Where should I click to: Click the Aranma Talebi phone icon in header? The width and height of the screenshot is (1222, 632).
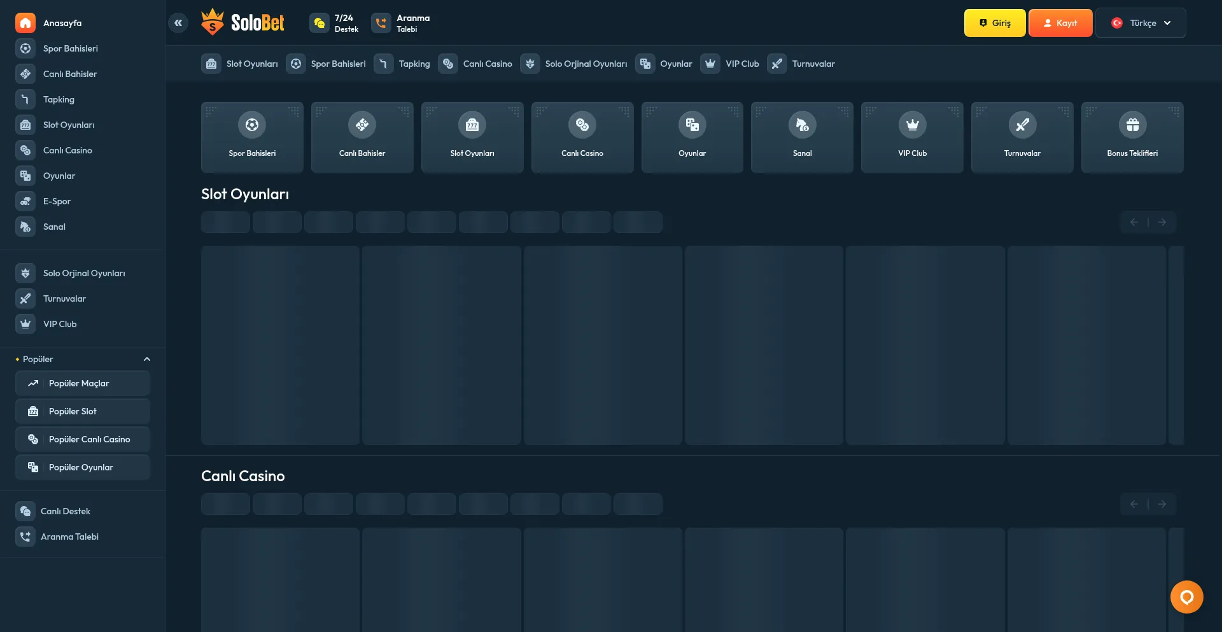(x=381, y=23)
